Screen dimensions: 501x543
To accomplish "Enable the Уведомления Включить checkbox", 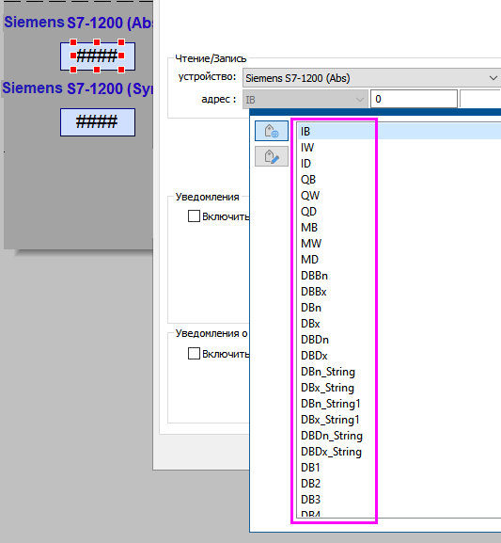I will click(194, 216).
